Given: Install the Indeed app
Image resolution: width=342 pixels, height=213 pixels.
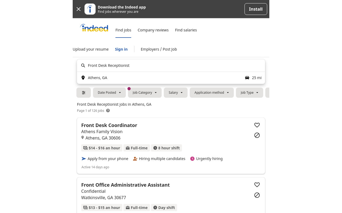Looking at the screenshot, I should (256, 9).
